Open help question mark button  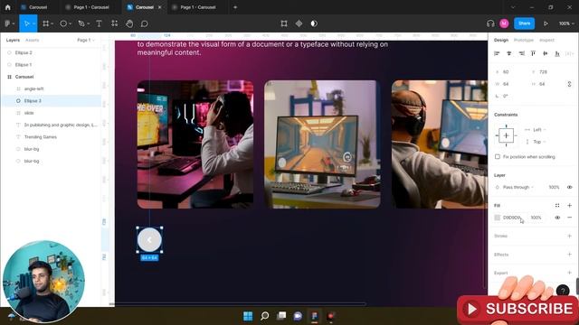[x=563, y=291]
